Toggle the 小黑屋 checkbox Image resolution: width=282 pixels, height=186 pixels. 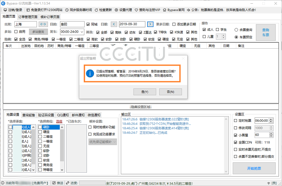click(236, 135)
